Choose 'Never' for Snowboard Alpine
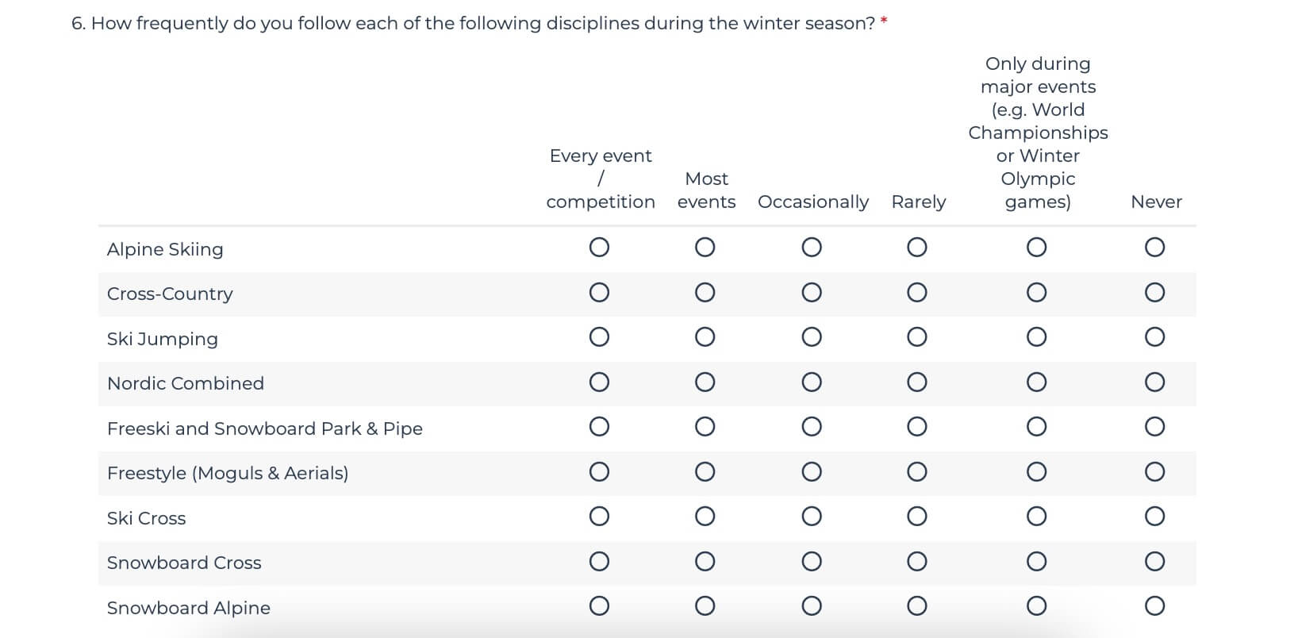Screen dimensions: 1298x638 click(x=1154, y=606)
